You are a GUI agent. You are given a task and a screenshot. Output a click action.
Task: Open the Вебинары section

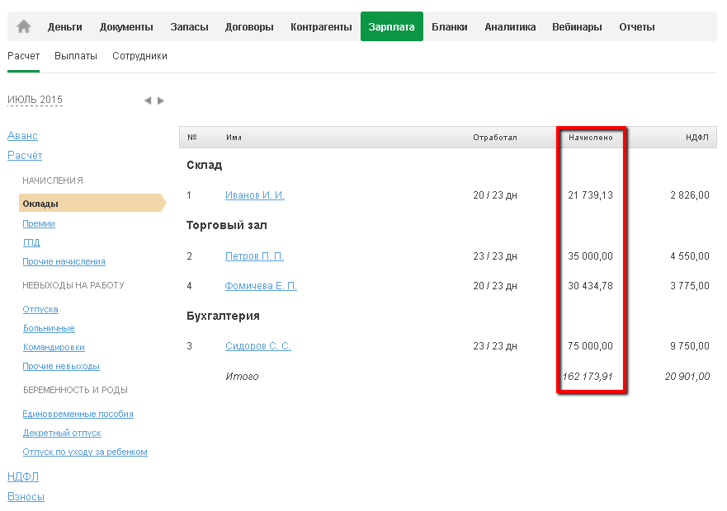tap(577, 27)
